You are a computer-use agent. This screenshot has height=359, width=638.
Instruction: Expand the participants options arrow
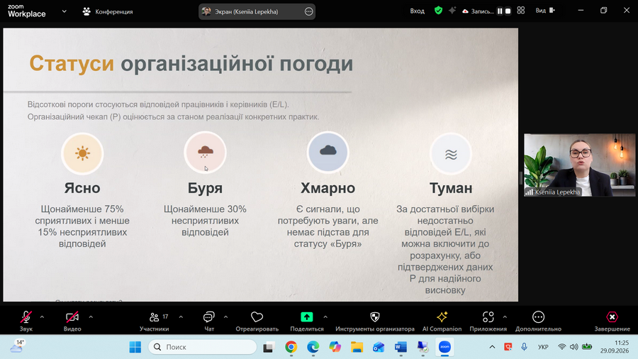(x=181, y=316)
